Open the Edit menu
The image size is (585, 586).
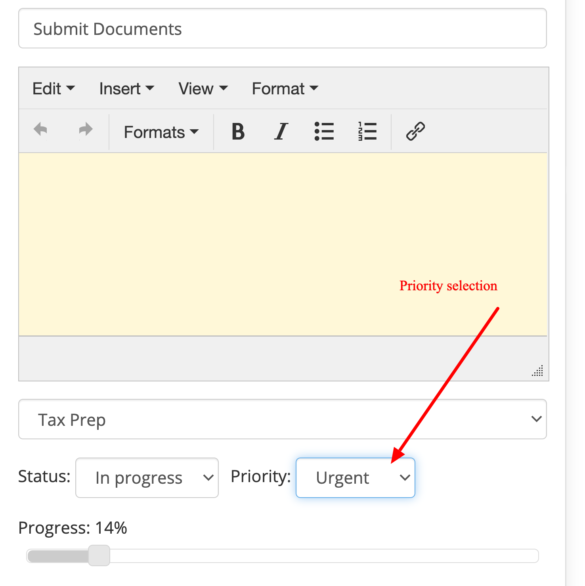tap(54, 88)
